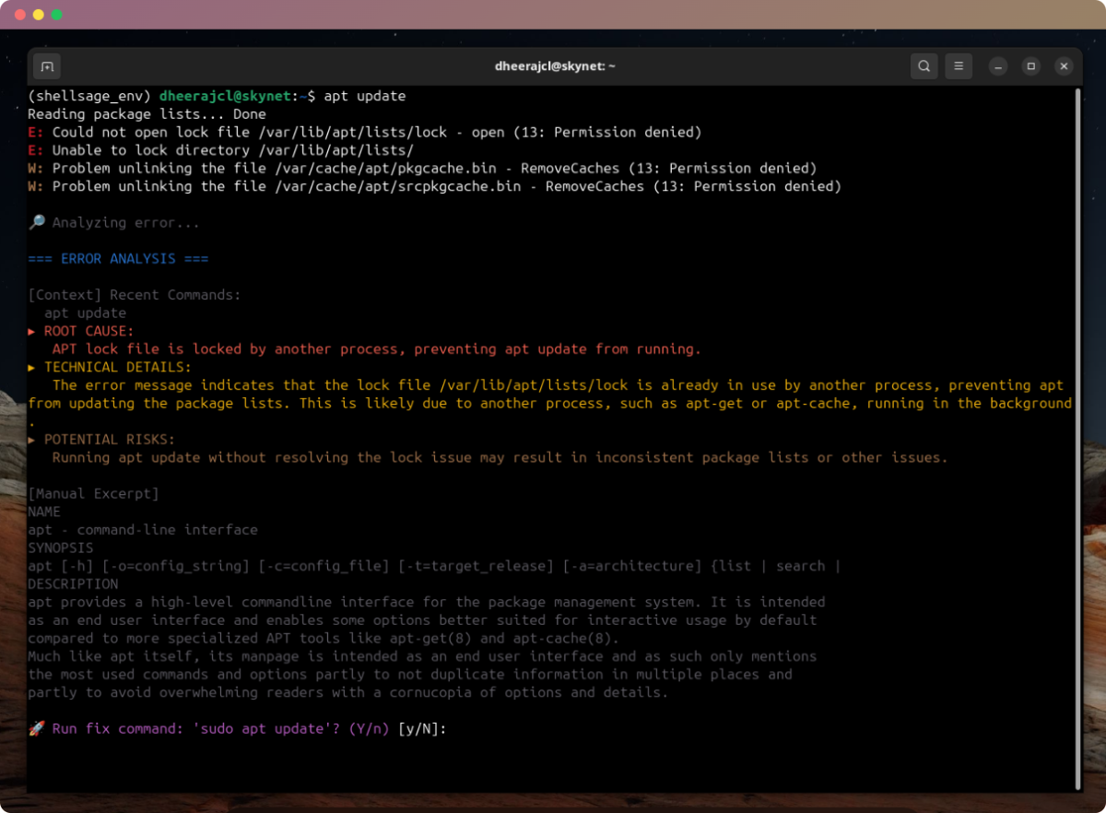1106x813 pixels.
Task: Click the terminal vertical scrollbar
Action: 1077,439
